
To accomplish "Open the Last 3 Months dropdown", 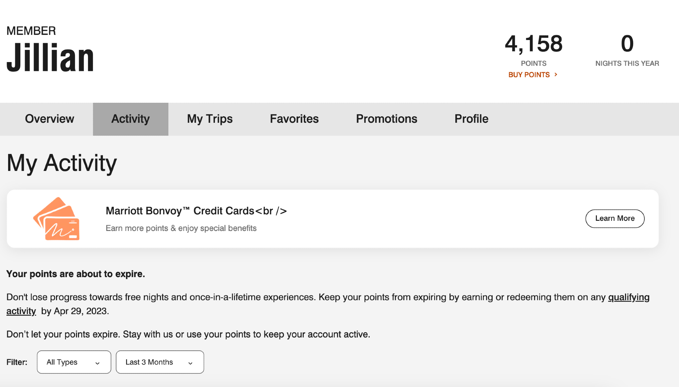I will pos(160,362).
